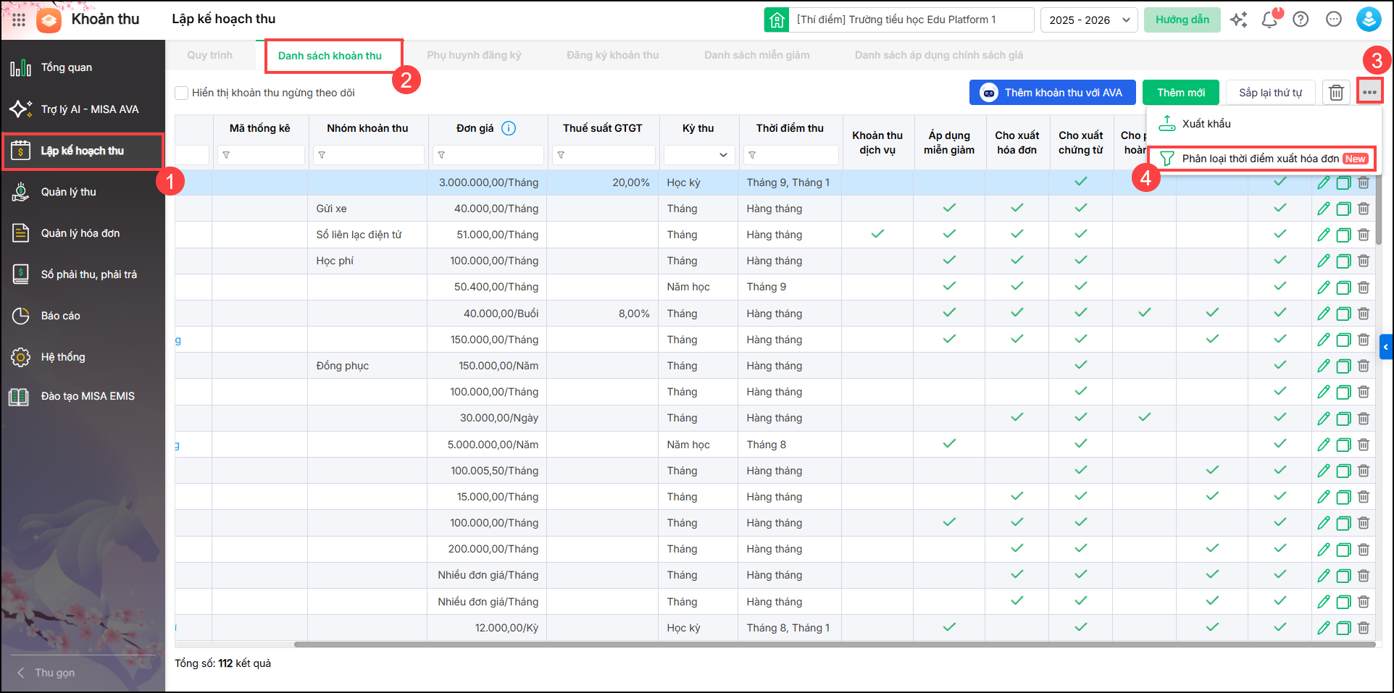The height and width of the screenshot is (693, 1394).
Task: Open the help question mark icon
Action: pyautogui.click(x=1301, y=20)
